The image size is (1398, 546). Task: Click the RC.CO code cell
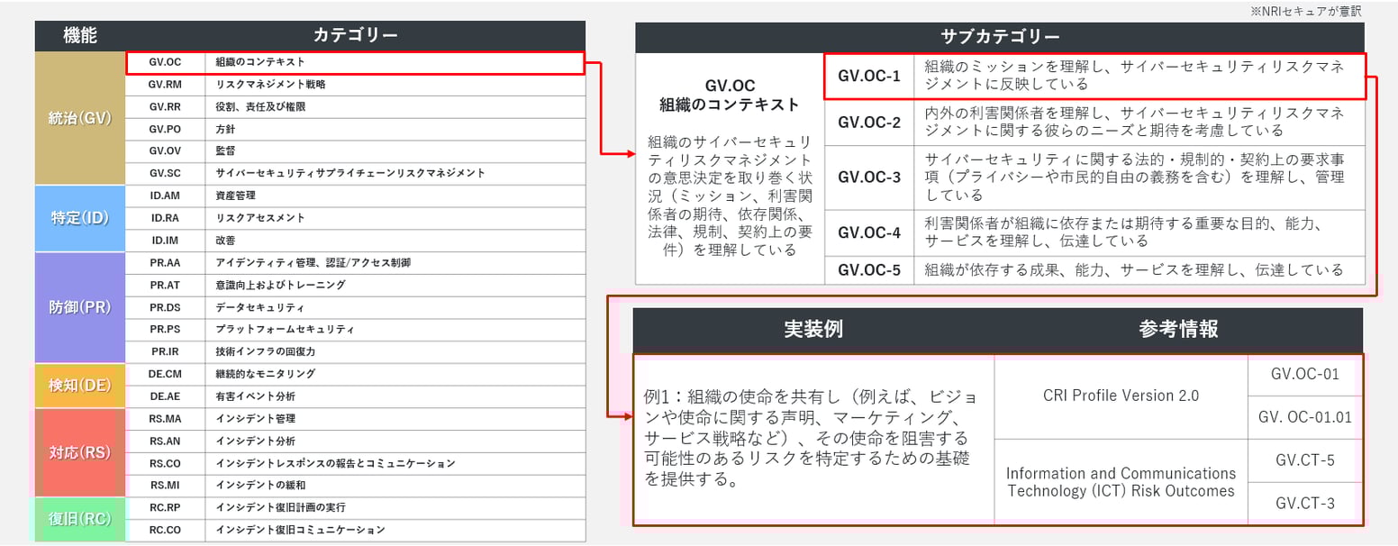pyautogui.click(x=166, y=530)
